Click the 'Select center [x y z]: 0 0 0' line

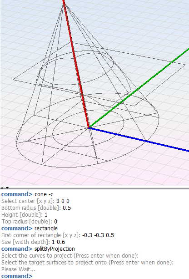[x=35, y=201]
